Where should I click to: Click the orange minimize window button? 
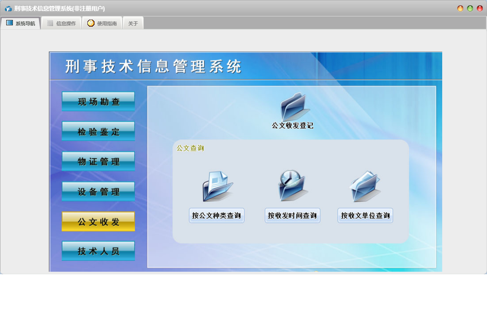[x=460, y=9]
